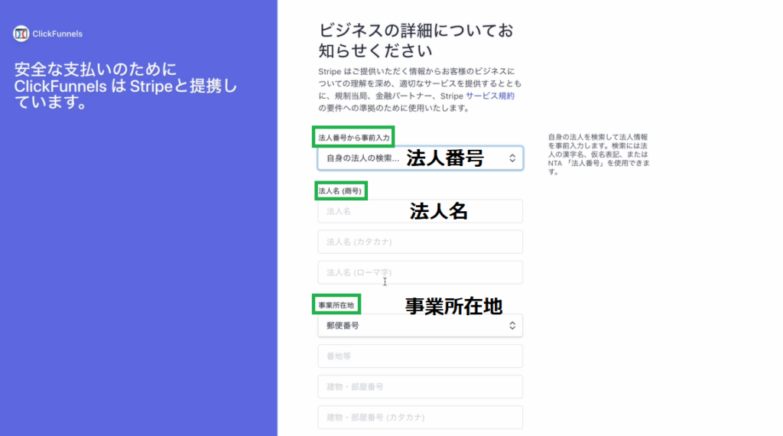Screen dimensions: 783x436
Task: Open the 自身の法人の検索 corporate search dropdown
Action: point(421,158)
